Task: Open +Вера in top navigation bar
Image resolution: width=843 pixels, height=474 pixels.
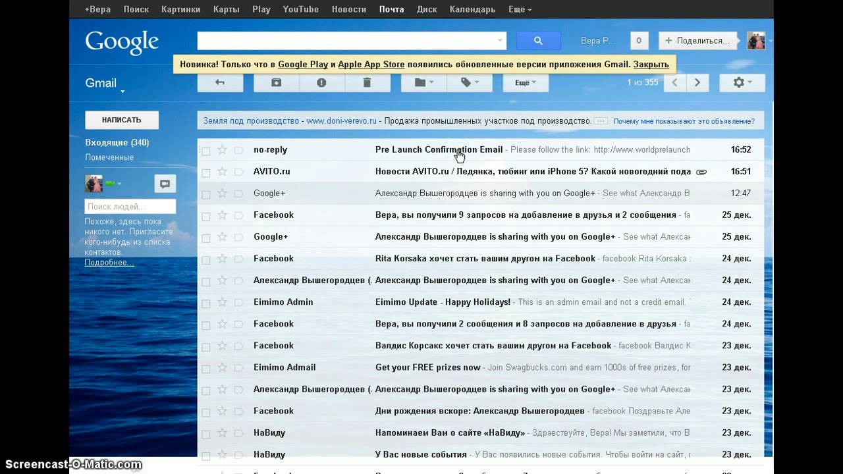Action: [97, 9]
